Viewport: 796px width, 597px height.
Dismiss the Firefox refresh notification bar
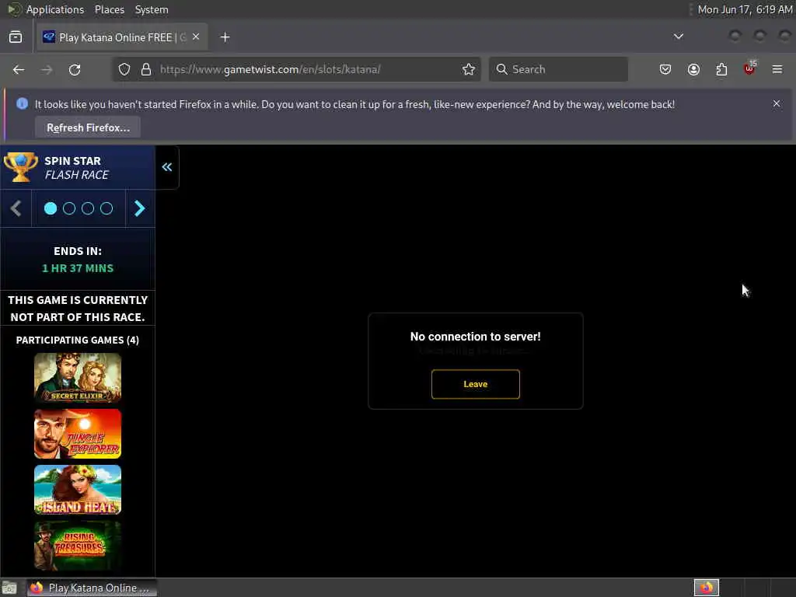777,103
